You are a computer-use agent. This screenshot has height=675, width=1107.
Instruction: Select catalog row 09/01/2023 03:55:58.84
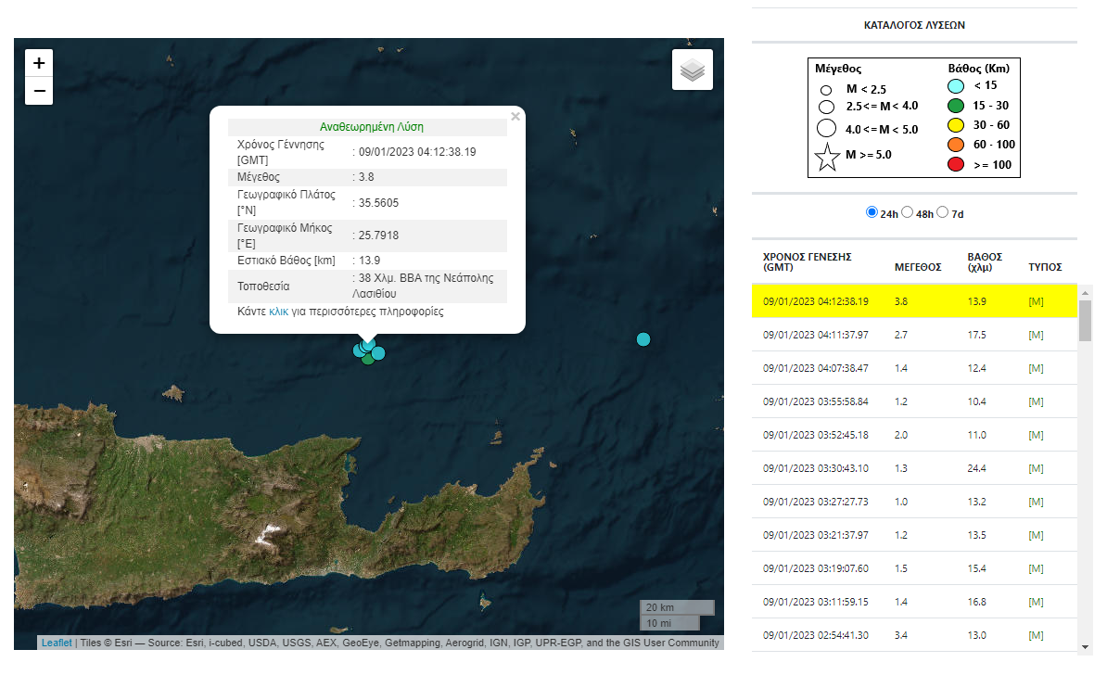[914, 401]
